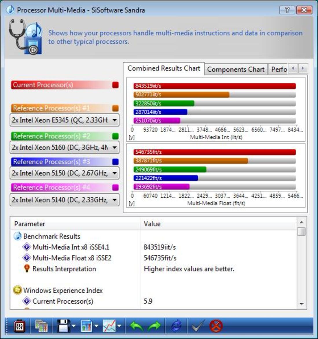This screenshot has height=339, width=318.
Task: Click the pin icon beside Results Interpretation
Action: (x=27, y=269)
